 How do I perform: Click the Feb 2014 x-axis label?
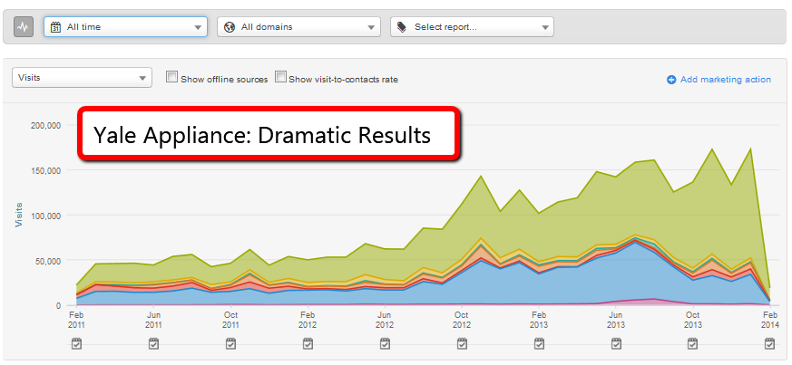[770, 320]
